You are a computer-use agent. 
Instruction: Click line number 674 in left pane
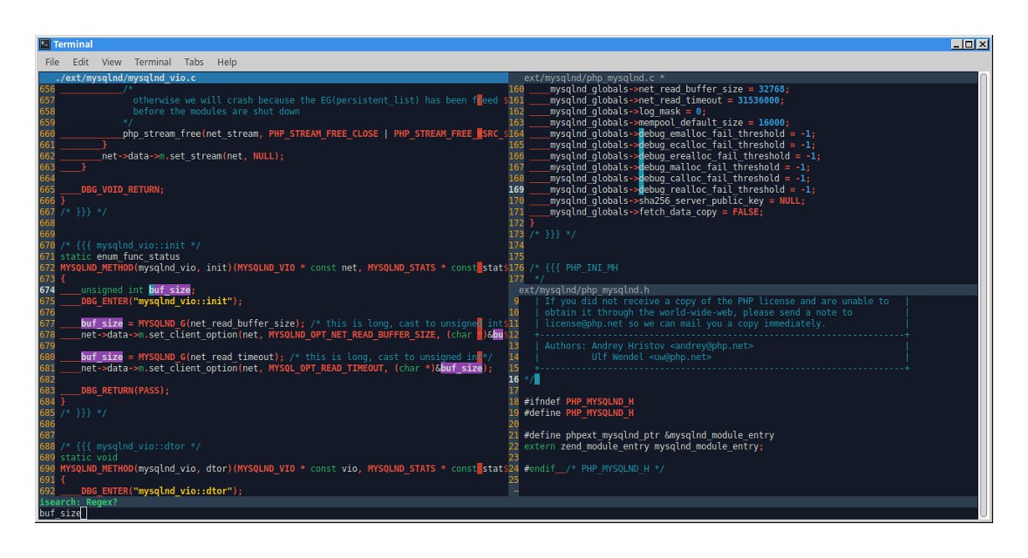(47, 289)
